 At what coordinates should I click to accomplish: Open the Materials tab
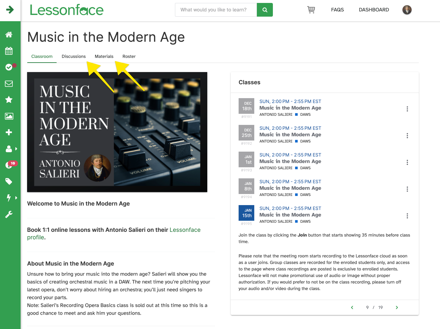point(104,56)
